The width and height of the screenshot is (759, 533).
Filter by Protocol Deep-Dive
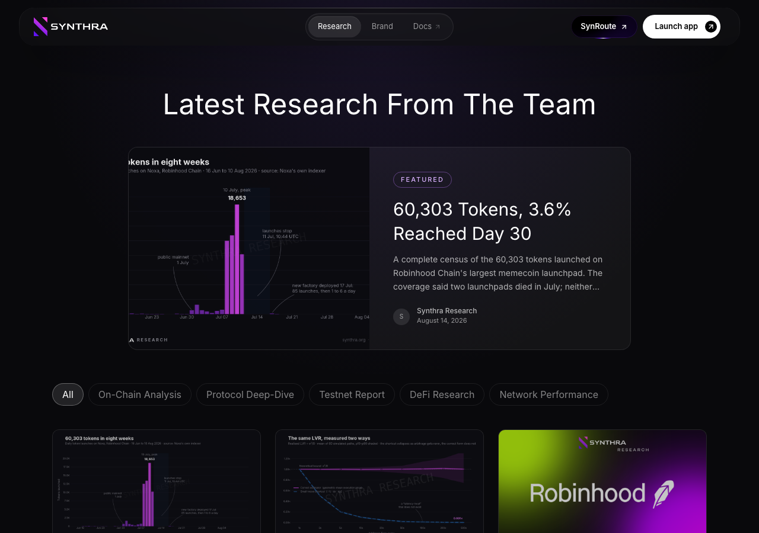coord(250,394)
